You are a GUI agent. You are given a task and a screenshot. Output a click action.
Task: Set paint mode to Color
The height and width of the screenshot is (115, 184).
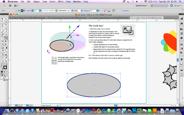pyautogui.click(x=2, y=72)
